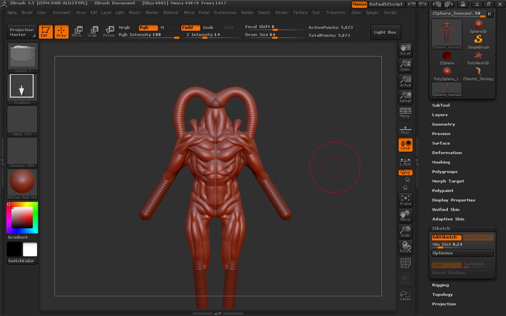The image size is (506, 316).
Task: Expand the SubTool palette section
Action: pyautogui.click(x=441, y=105)
